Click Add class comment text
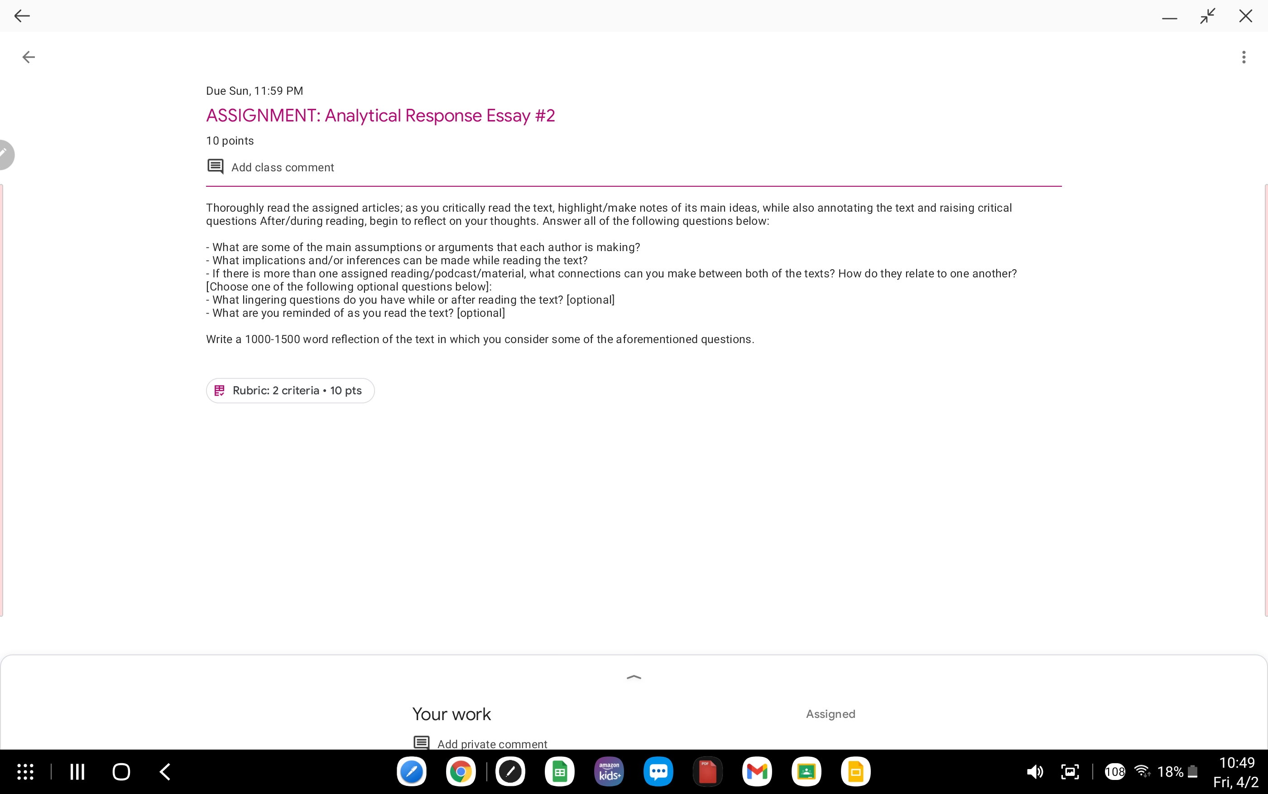 tap(282, 168)
